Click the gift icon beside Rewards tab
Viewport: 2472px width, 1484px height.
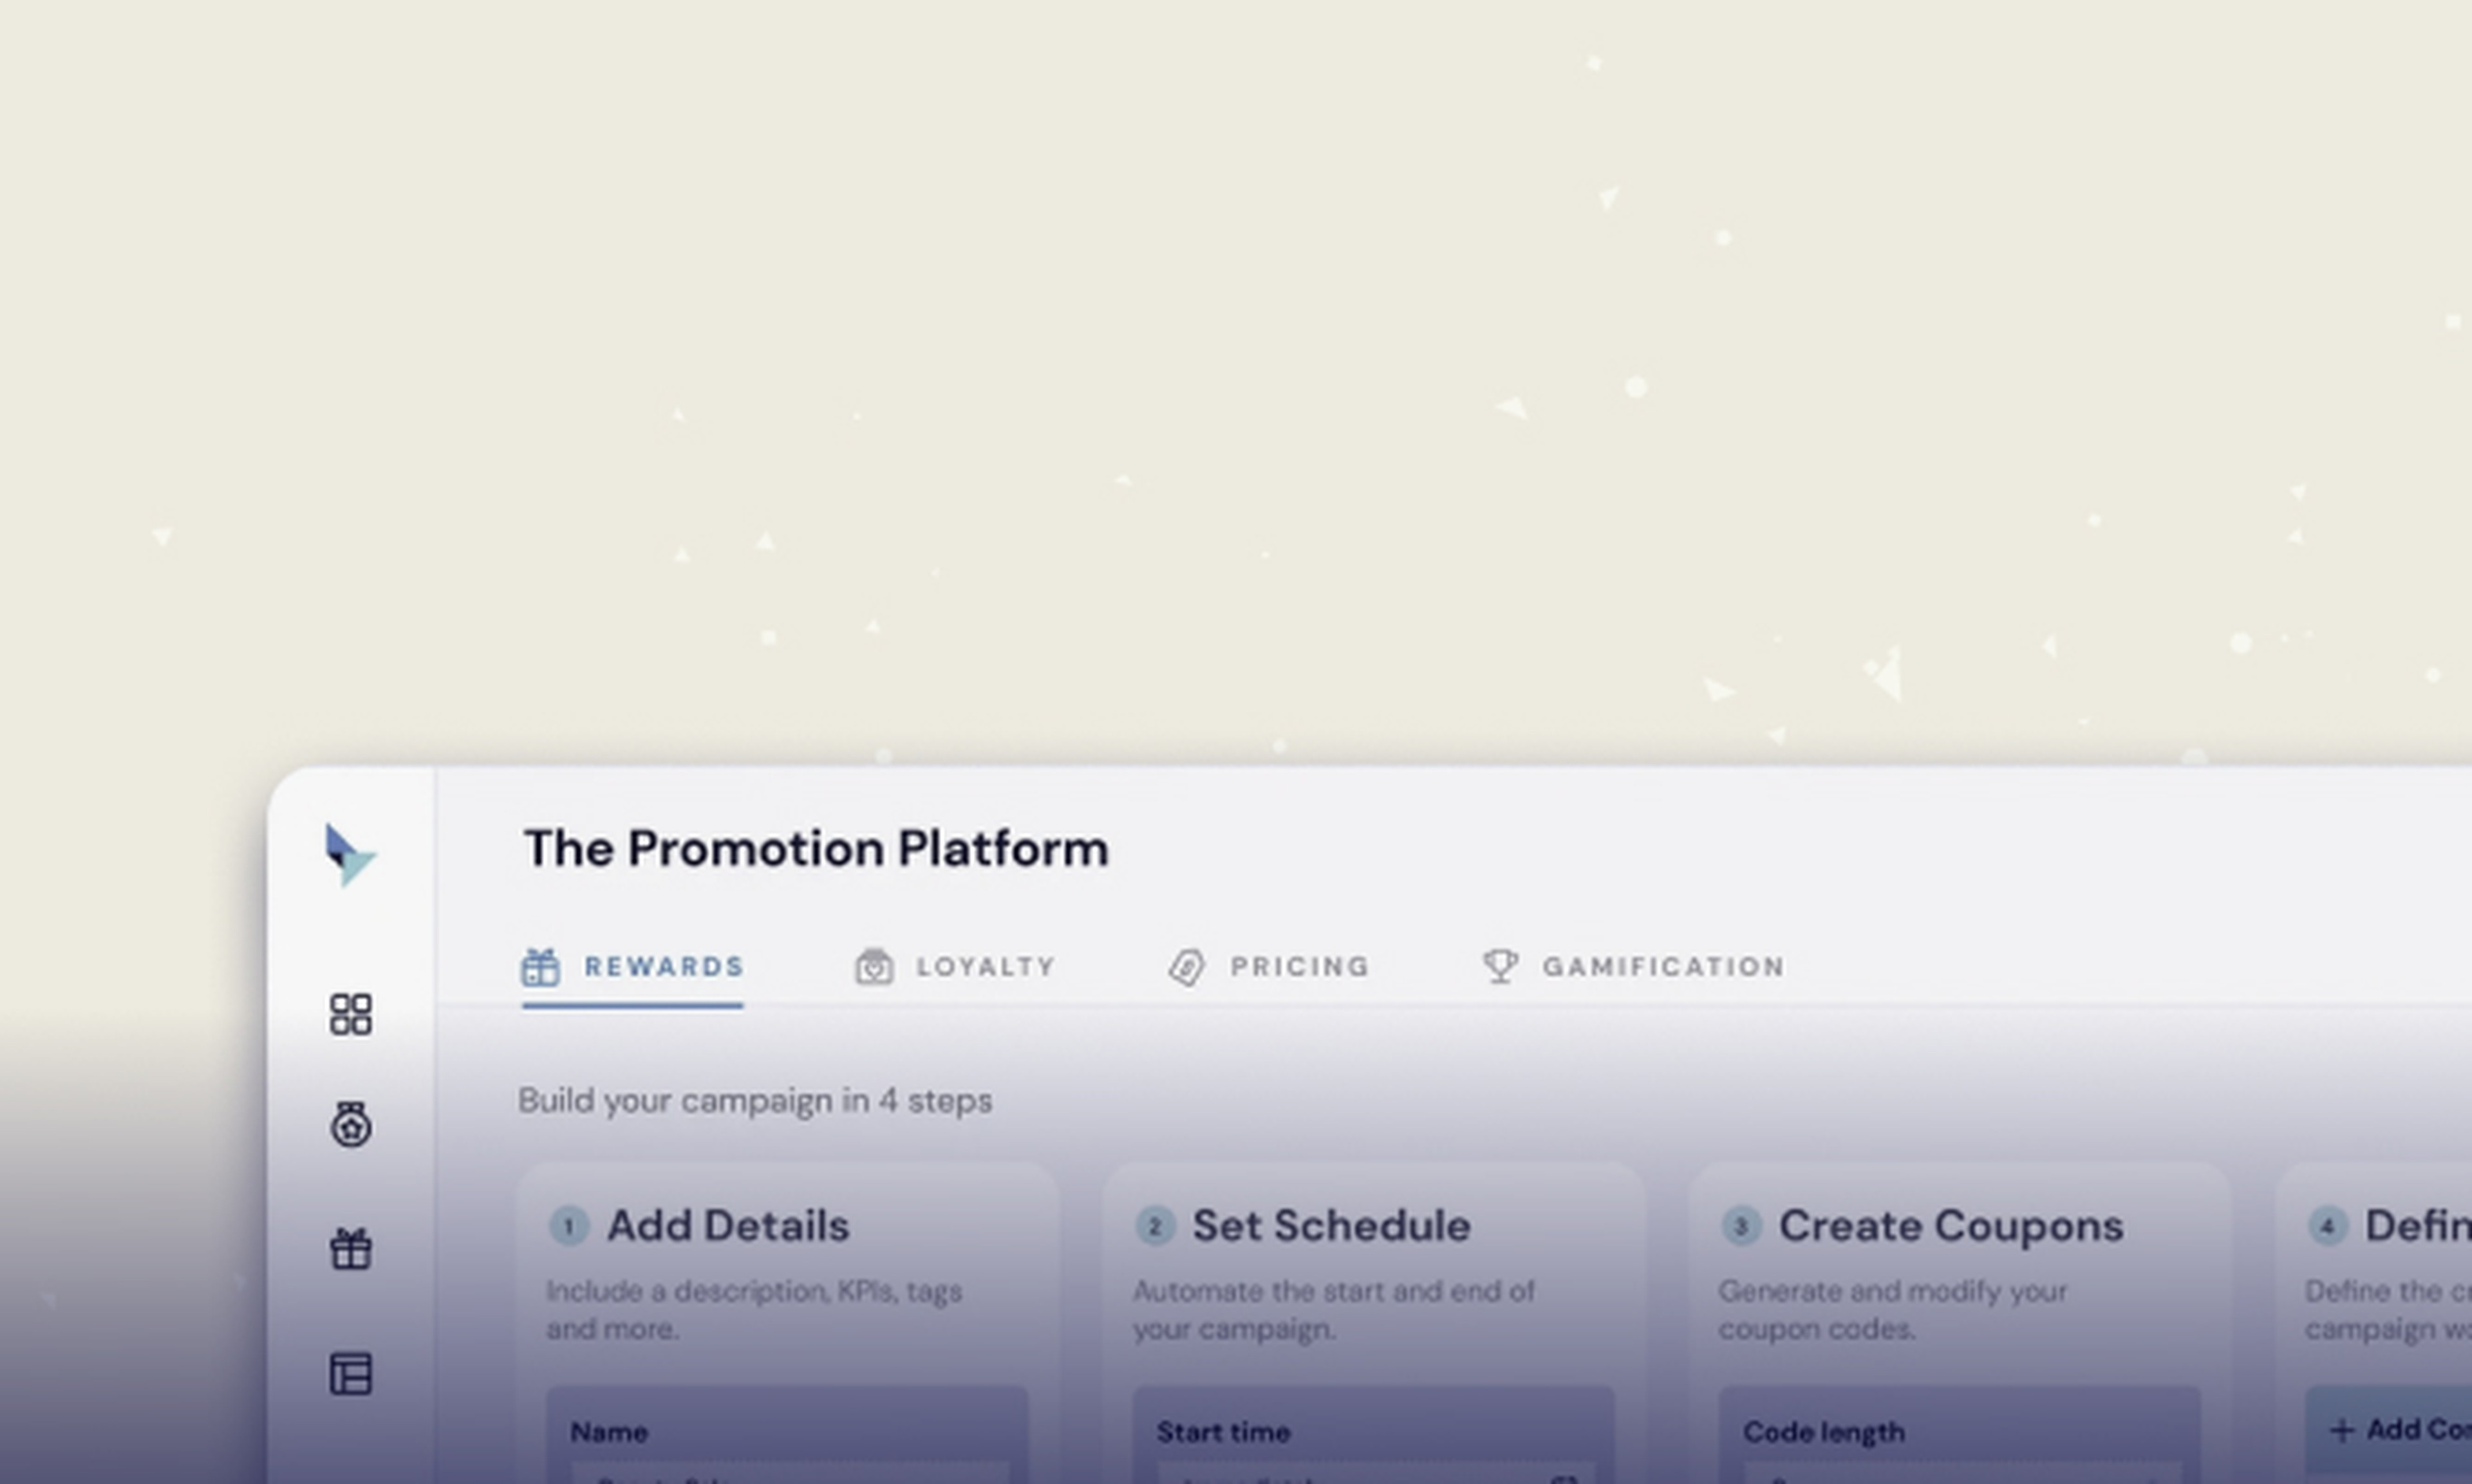(541, 967)
